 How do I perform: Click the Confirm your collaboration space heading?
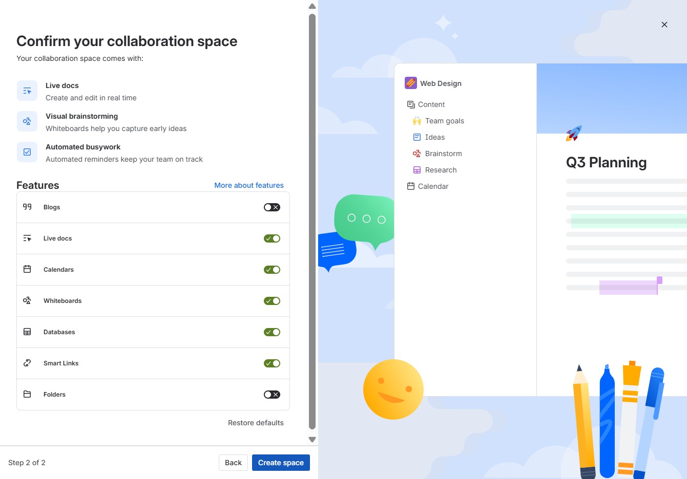[127, 41]
